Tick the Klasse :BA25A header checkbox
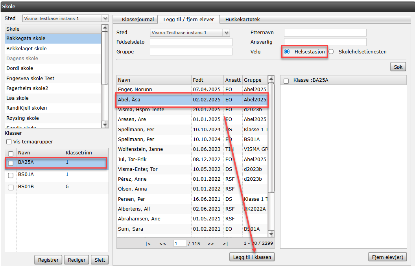 (x=286, y=81)
